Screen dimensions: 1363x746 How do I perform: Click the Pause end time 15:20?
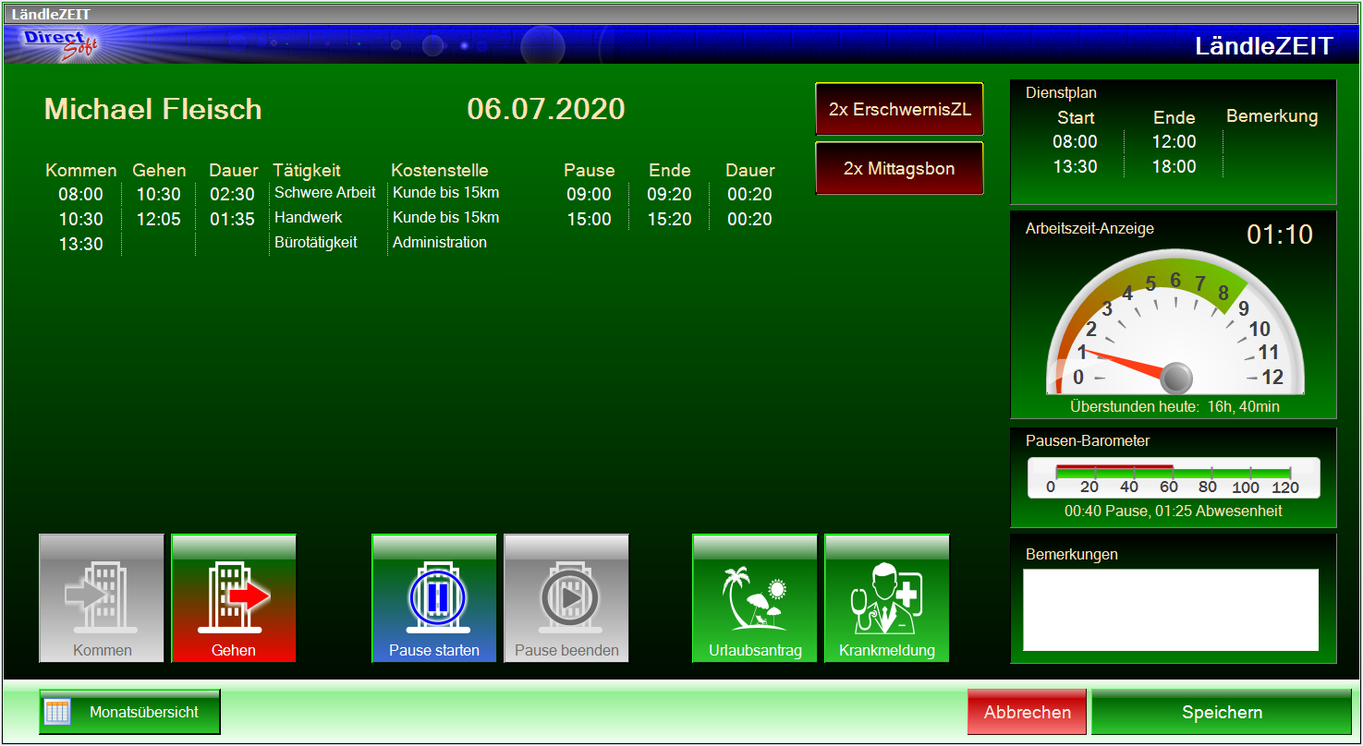pyautogui.click(x=670, y=220)
